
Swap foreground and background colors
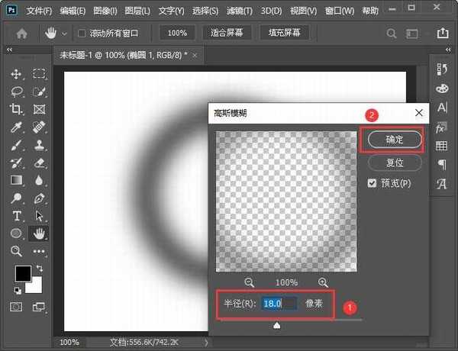tap(39, 269)
